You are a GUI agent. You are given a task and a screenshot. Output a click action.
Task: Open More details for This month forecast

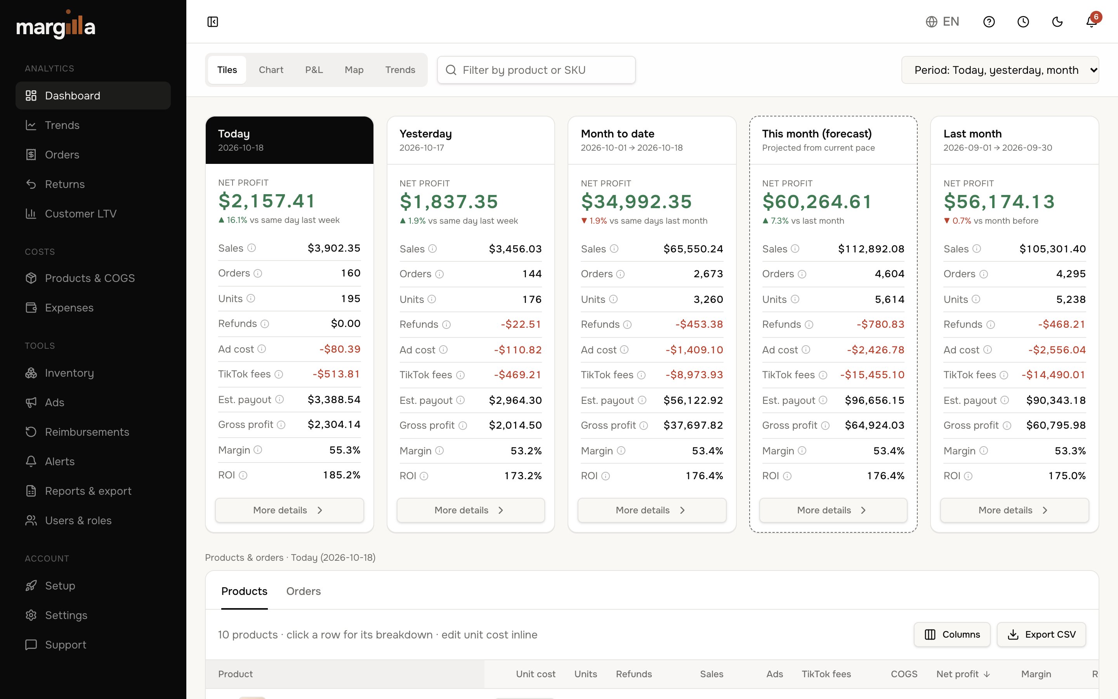833,510
